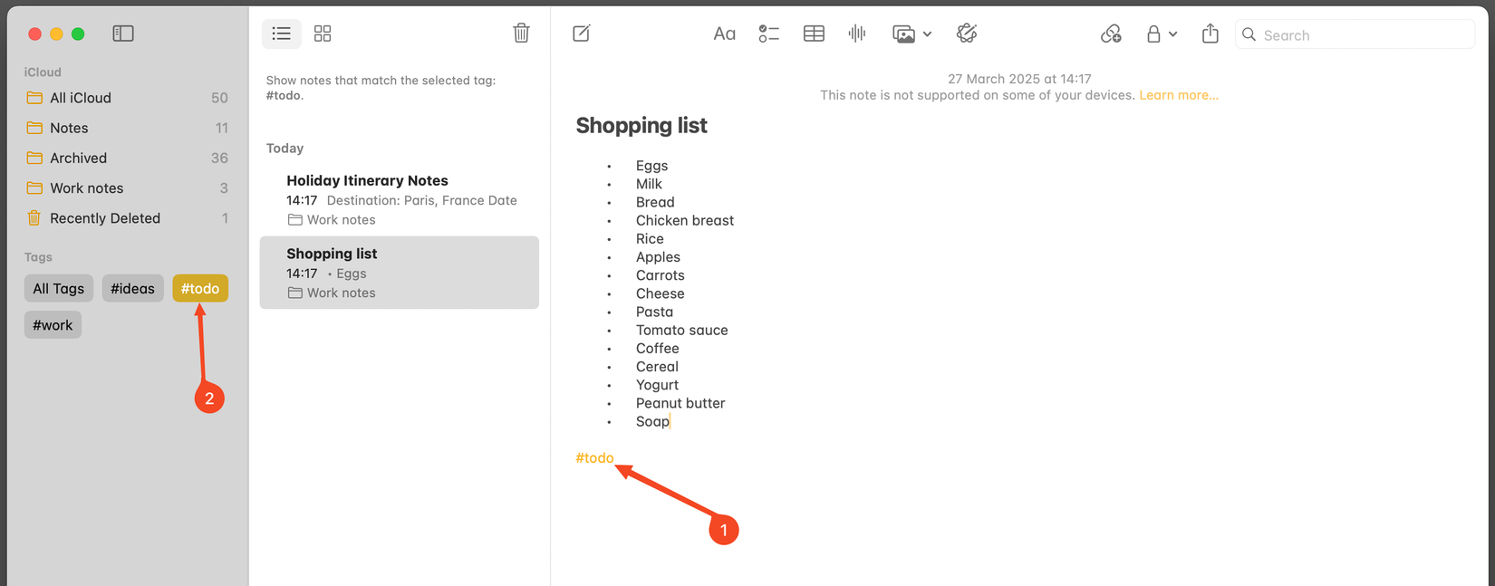Delete the selected note using the trash icon
This screenshot has height=586, width=1495.
[x=521, y=32]
